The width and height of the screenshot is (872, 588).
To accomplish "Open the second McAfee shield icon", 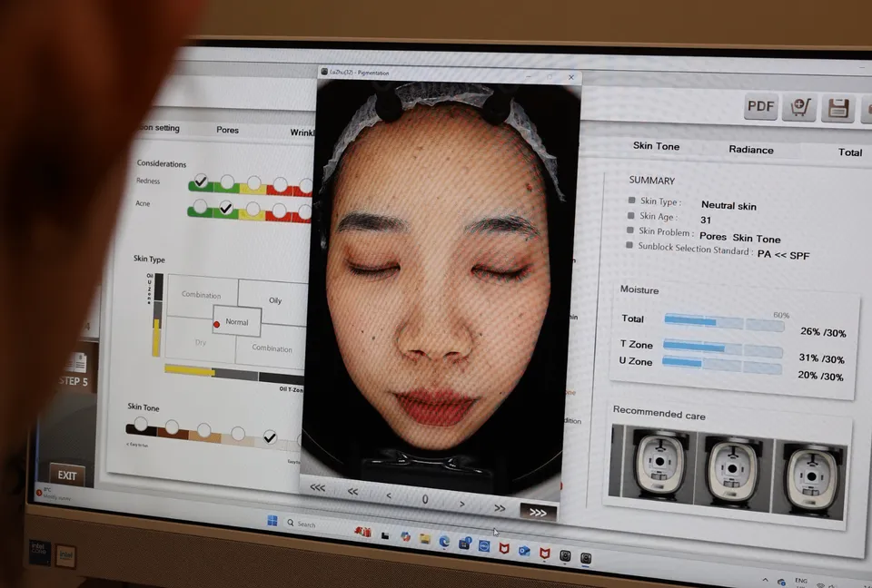I will pos(544,553).
